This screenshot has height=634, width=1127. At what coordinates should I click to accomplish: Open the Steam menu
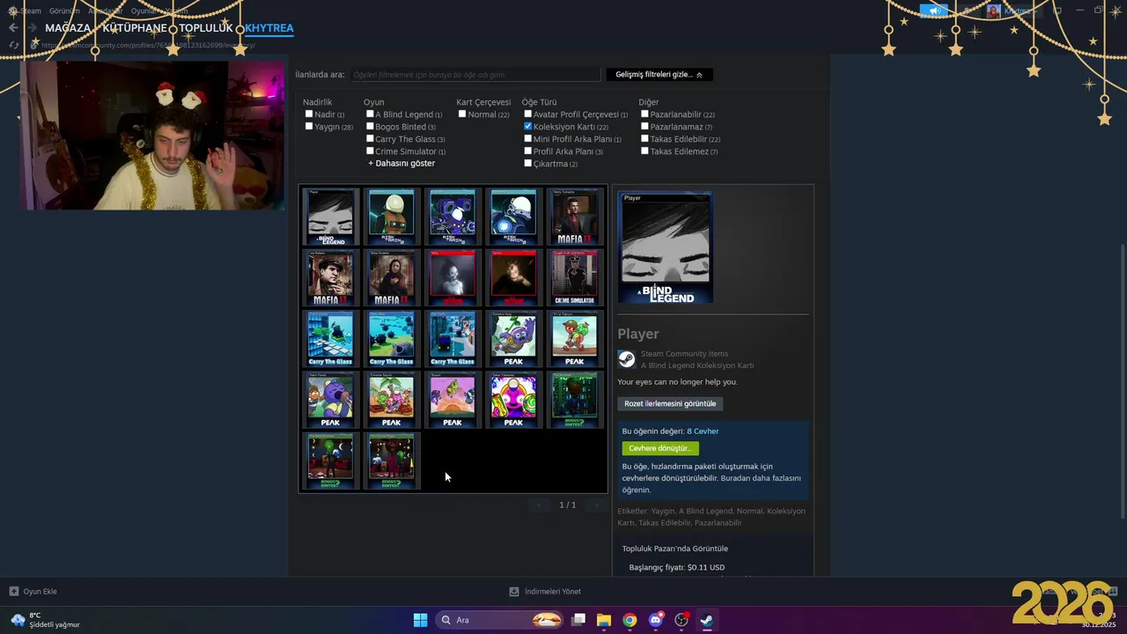click(31, 11)
